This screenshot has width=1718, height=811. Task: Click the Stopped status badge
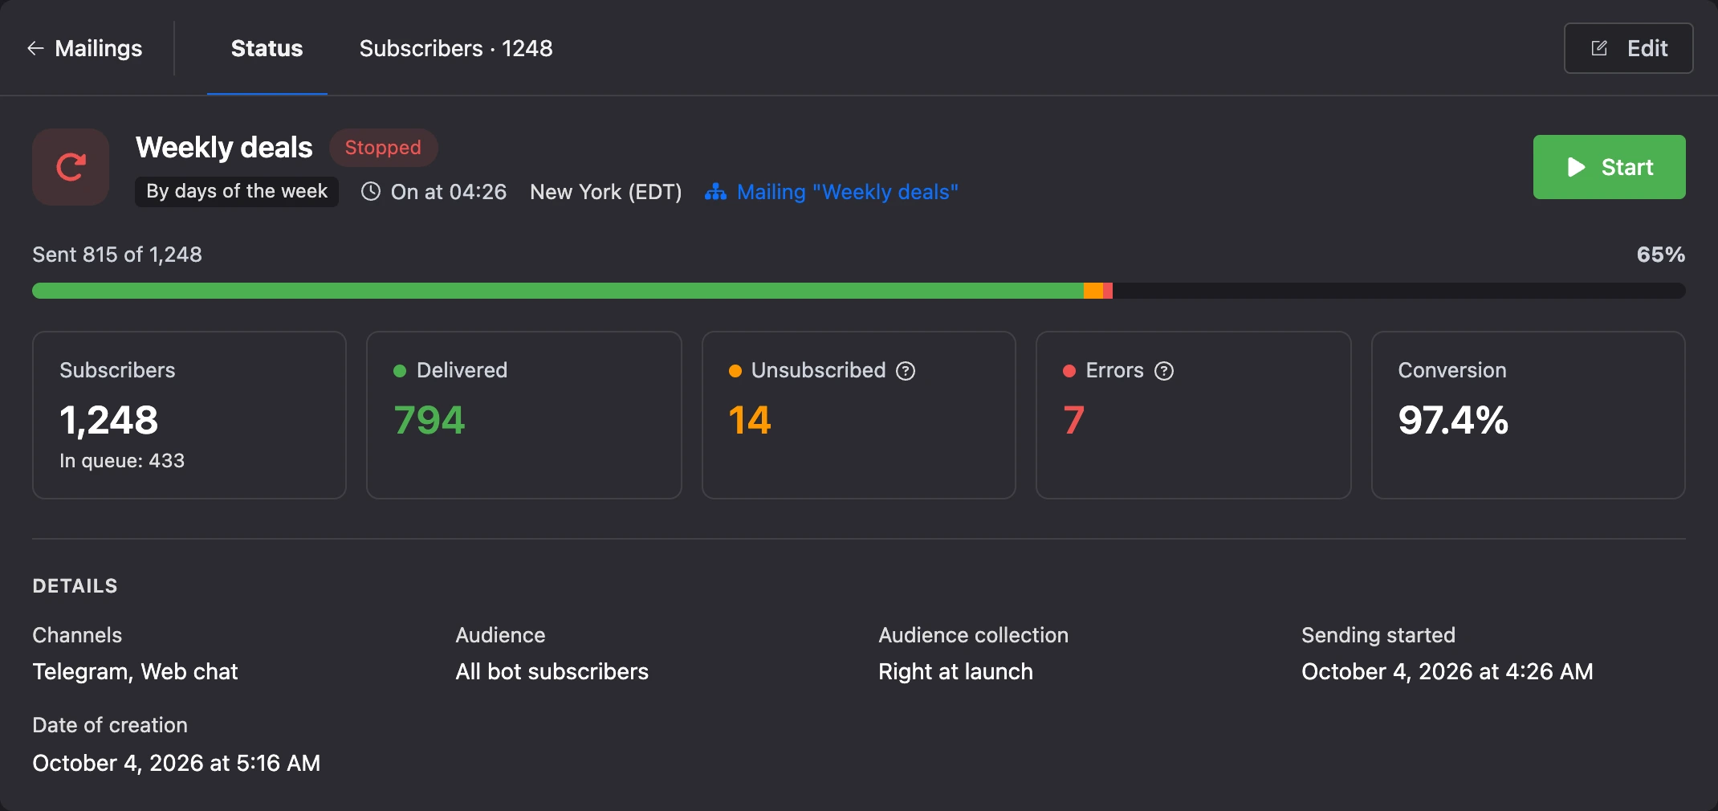point(383,148)
